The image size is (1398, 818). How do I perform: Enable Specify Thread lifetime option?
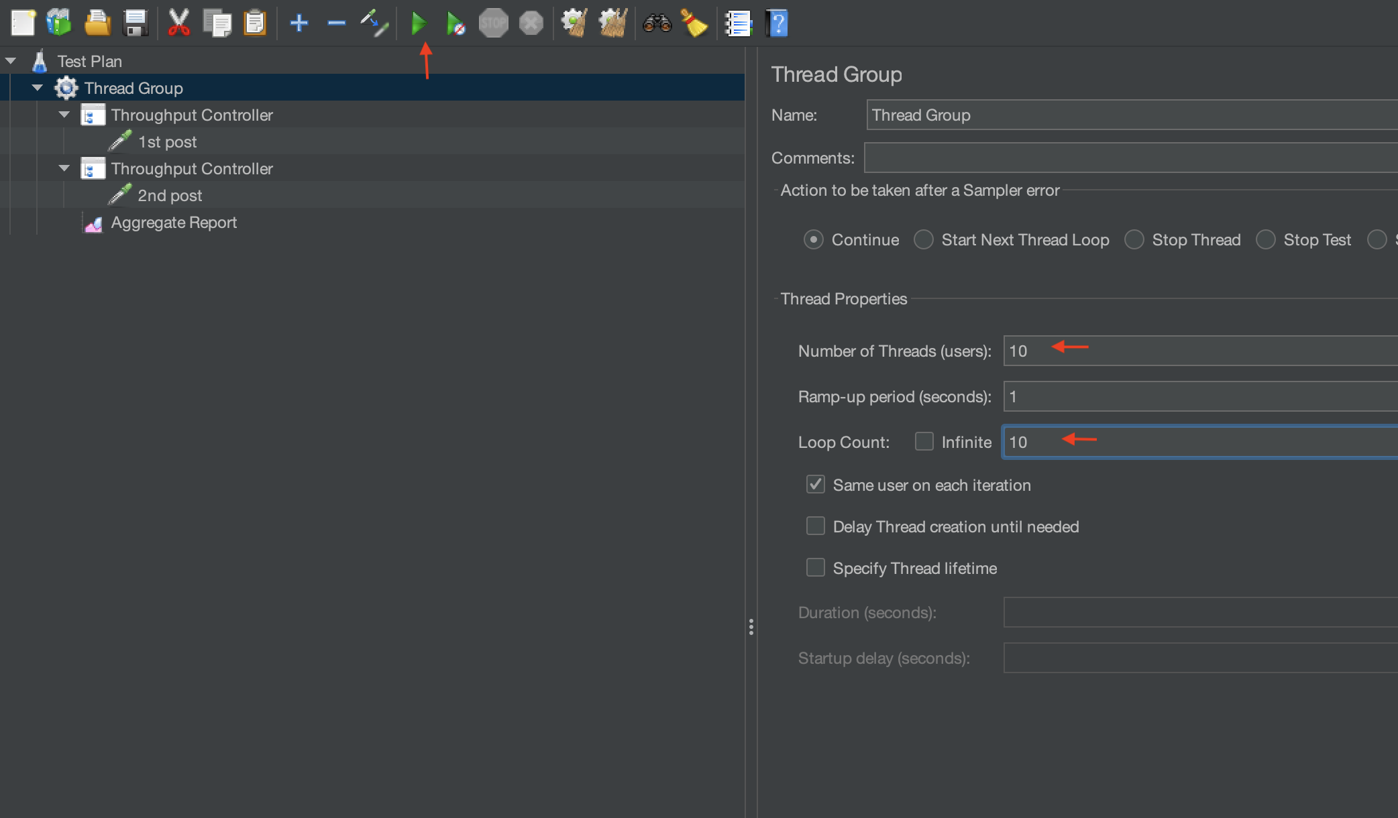click(x=815, y=567)
